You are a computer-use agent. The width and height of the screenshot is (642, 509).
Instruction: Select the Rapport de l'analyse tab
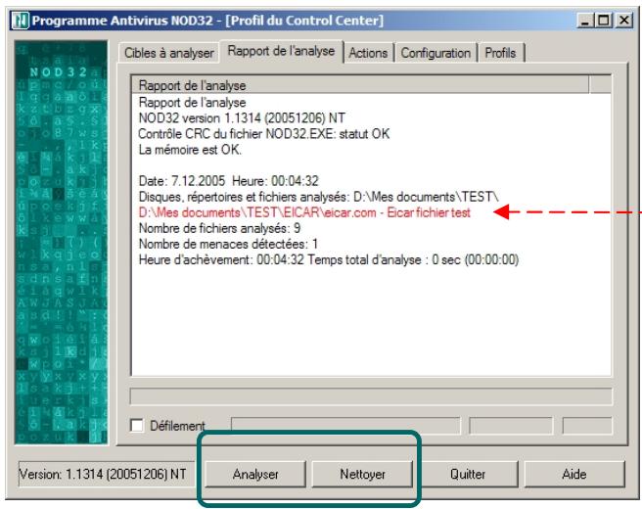(x=281, y=51)
